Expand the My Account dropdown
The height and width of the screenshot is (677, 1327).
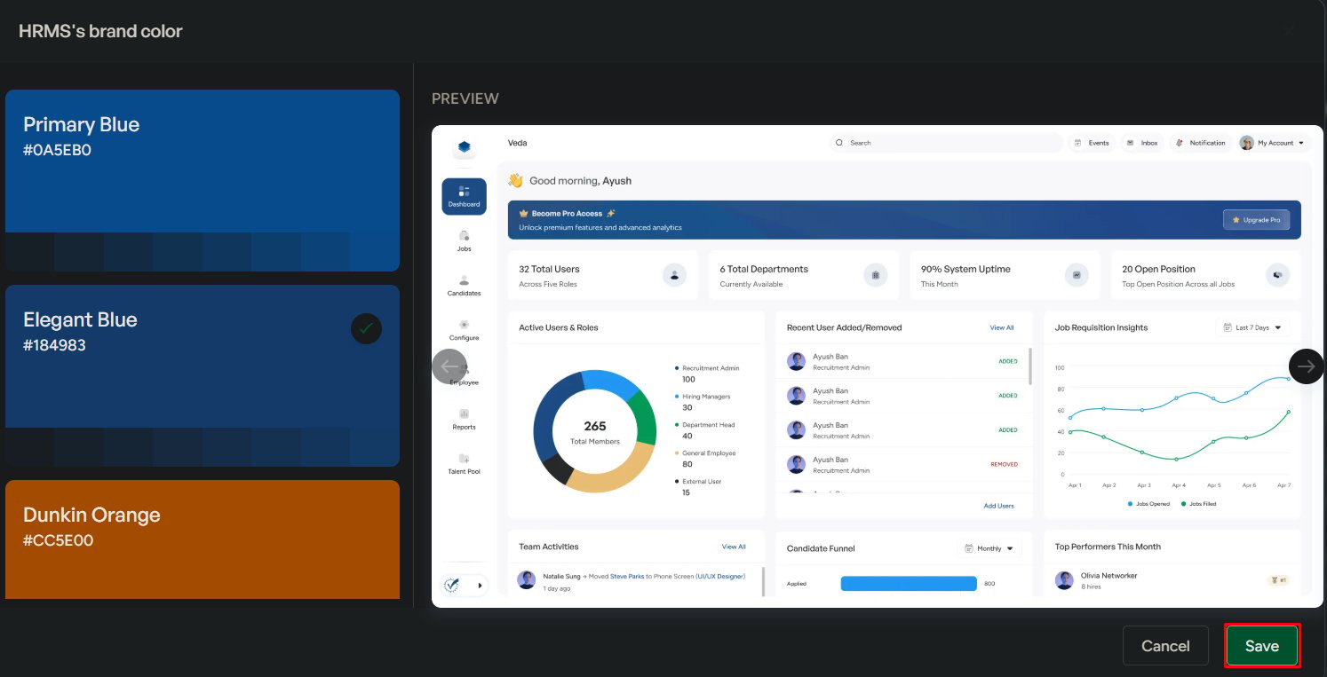click(x=1273, y=143)
